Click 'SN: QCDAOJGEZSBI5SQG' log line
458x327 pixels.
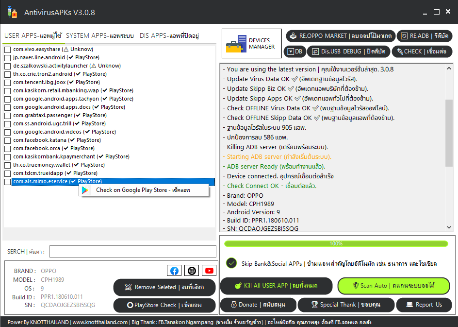point(261,229)
